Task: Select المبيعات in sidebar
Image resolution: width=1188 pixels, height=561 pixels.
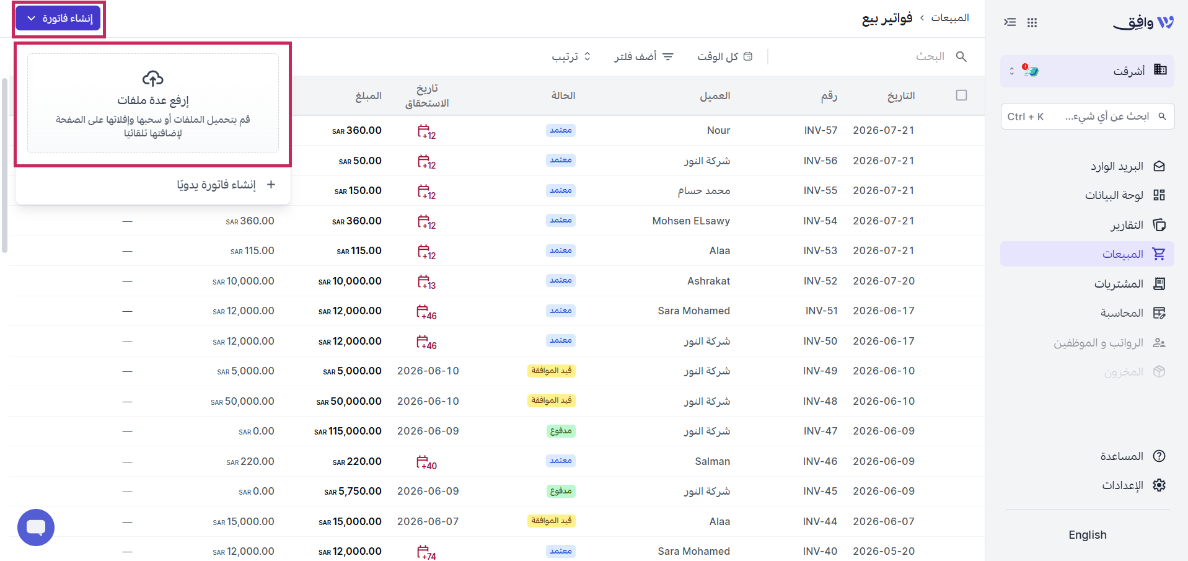Action: click(x=1087, y=254)
